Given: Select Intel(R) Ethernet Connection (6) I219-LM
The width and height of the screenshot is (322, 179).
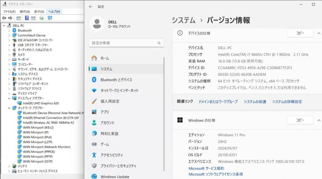Looking at the screenshot, I should click(51, 118).
